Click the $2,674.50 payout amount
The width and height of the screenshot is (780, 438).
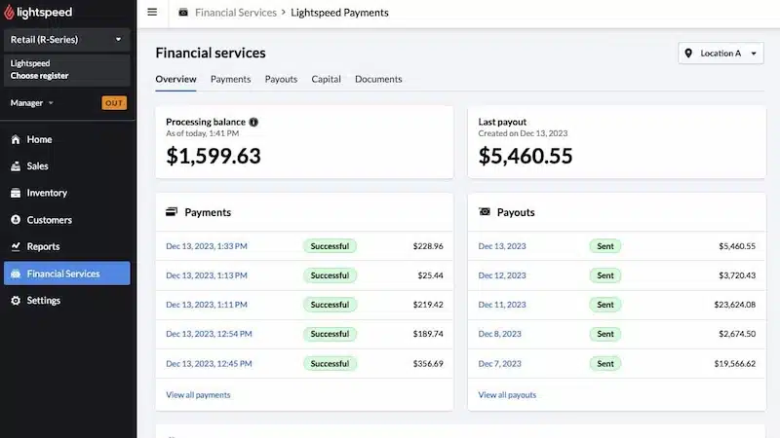tap(737, 334)
